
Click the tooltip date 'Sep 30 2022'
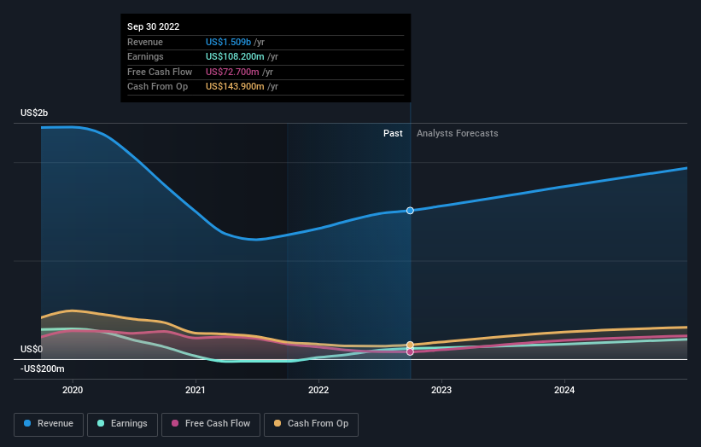pyautogui.click(x=154, y=26)
